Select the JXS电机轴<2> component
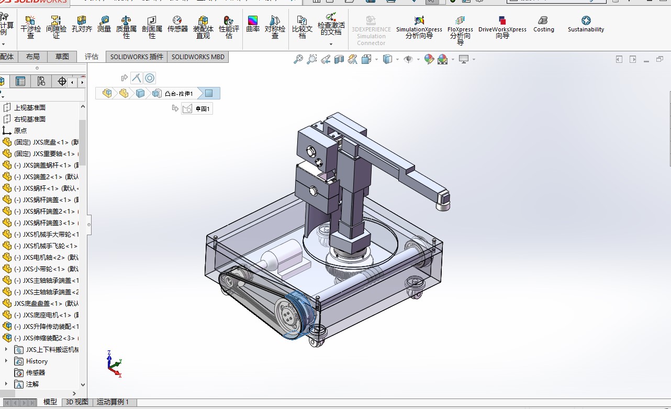 click(x=41, y=257)
